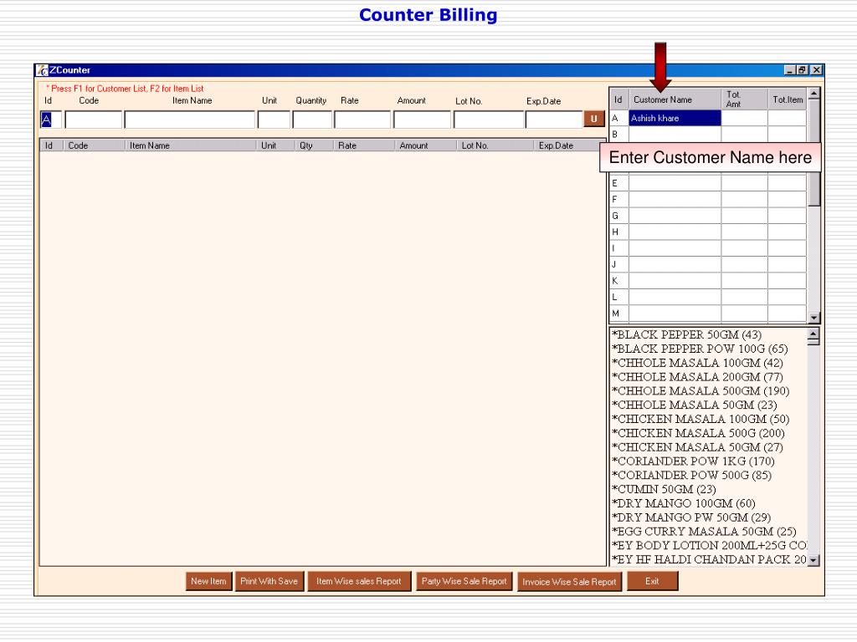Click the ZCounter title bar icon
Screen dimensions: 857x642
pyautogui.click(x=42, y=70)
